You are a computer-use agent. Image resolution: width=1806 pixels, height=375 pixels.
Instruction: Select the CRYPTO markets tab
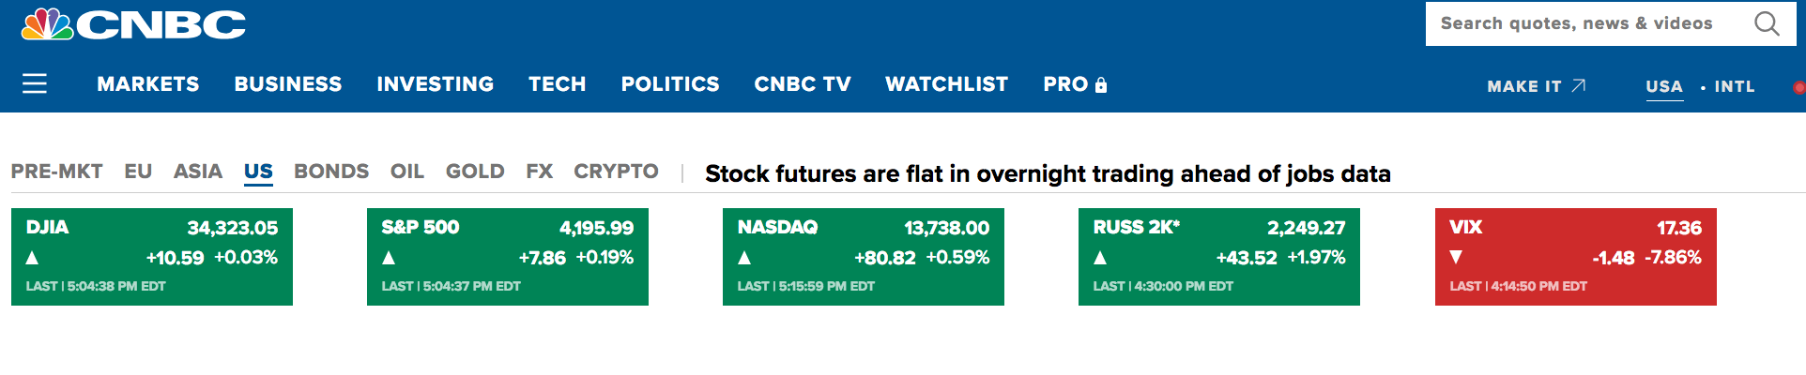point(616,172)
